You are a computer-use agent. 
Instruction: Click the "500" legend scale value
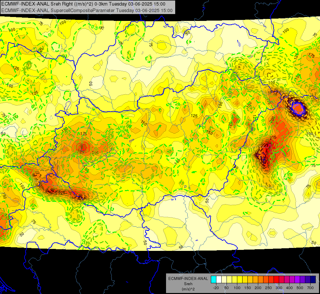(300, 288)
